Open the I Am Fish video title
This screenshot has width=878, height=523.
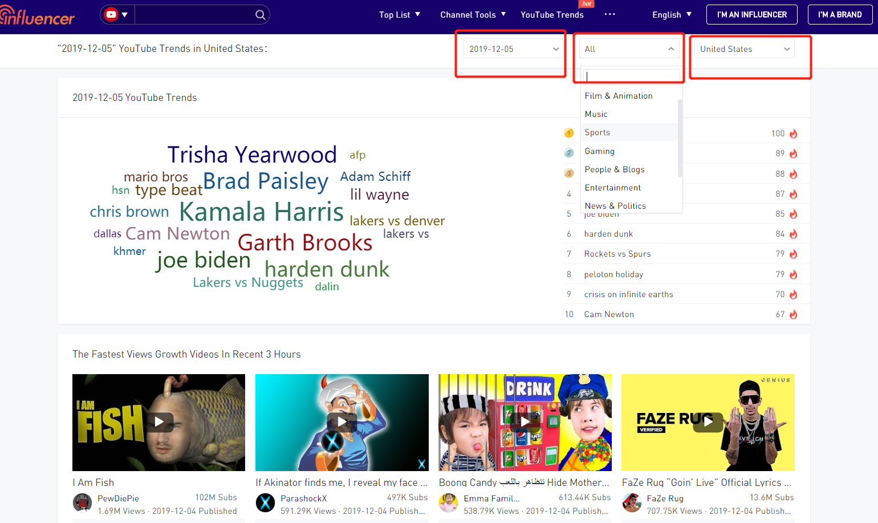click(x=94, y=483)
